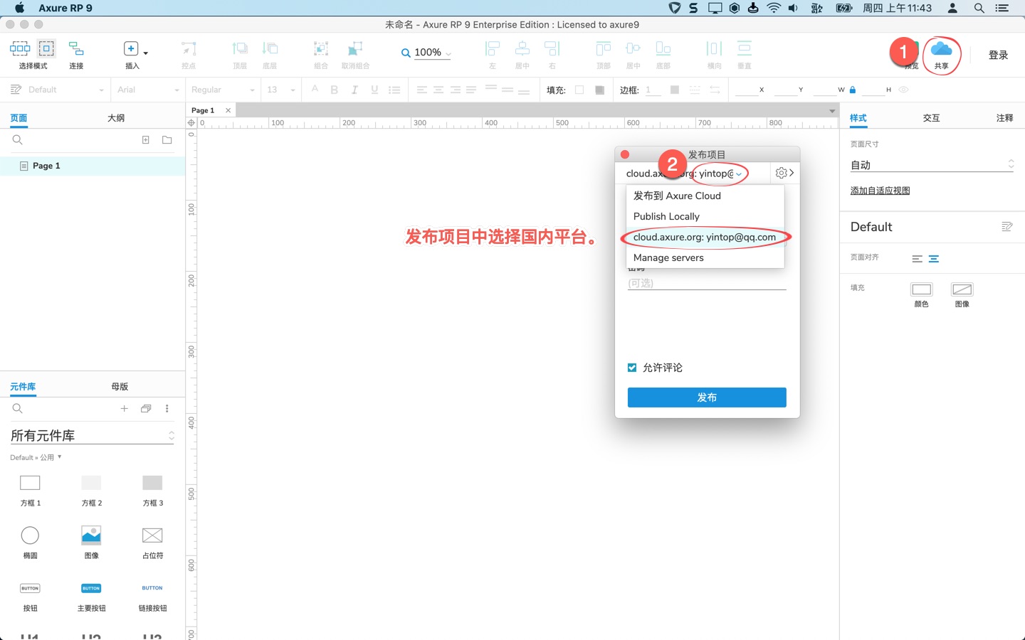Screen dimensions: 1025x640
Task: Click the 添加自适应视图 link
Action: pyautogui.click(x=880, y=191)
